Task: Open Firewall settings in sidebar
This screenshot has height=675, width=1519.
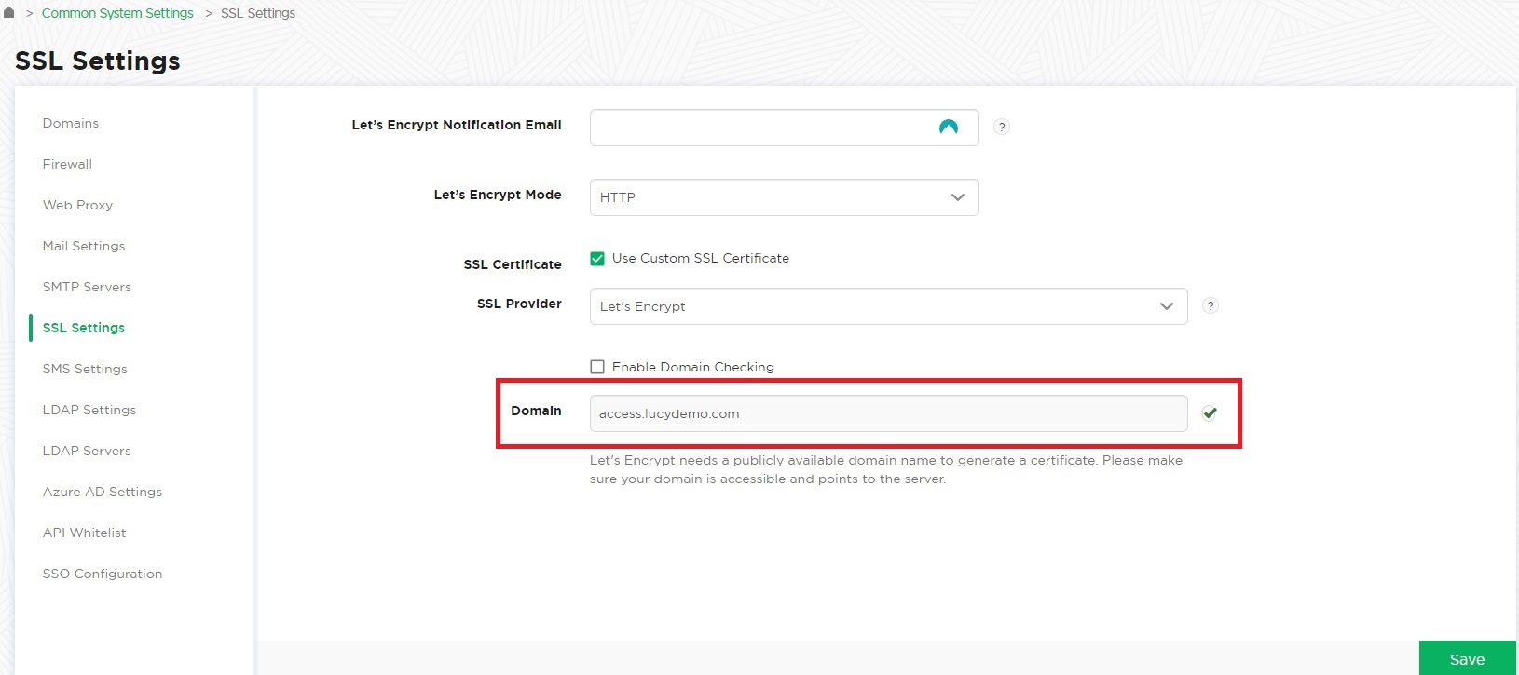Action: click(x=67, y=164)
